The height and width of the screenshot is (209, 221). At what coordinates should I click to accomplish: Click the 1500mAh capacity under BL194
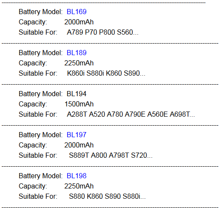[x=79, y=104]
